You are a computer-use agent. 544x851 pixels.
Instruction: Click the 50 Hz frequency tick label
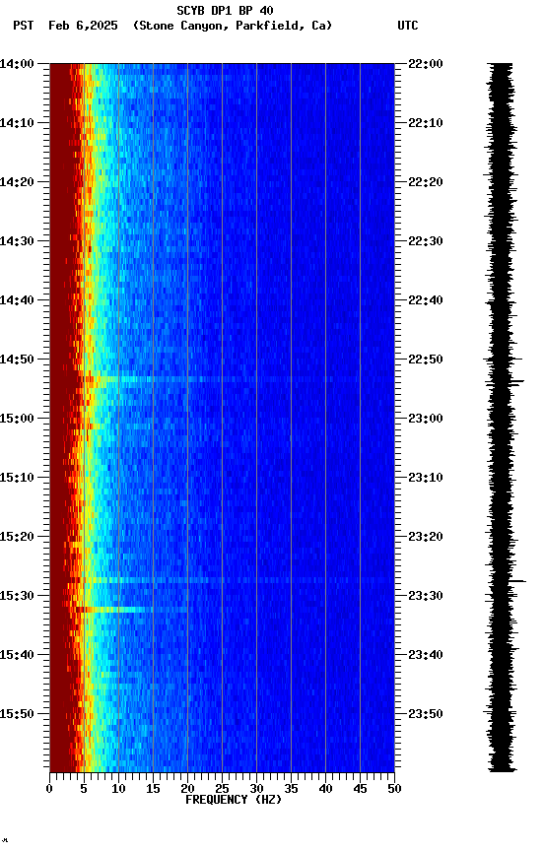[395, 789]
